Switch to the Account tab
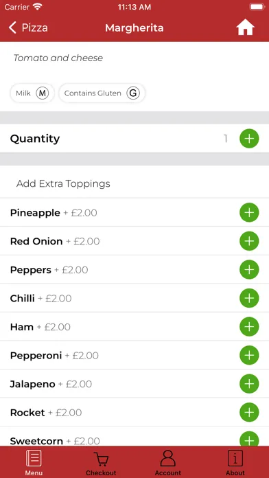 point(168,462)
